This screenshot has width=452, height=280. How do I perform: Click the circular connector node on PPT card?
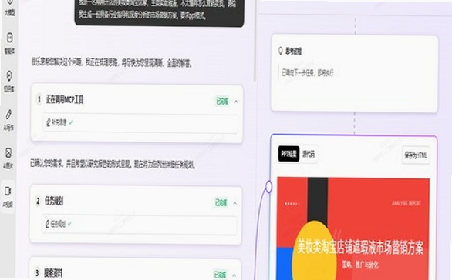[x=268, y=187]
